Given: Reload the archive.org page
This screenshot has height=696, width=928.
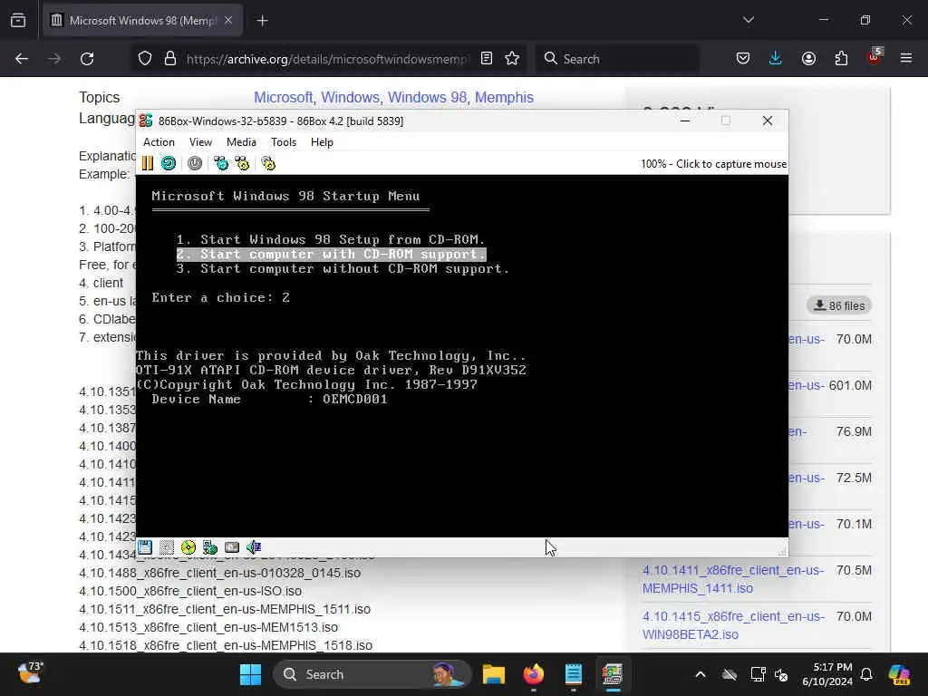Looking at the screenshot, I should [x=87, y=59].
